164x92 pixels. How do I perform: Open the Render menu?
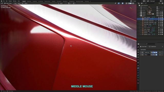(x=10, y=1)
